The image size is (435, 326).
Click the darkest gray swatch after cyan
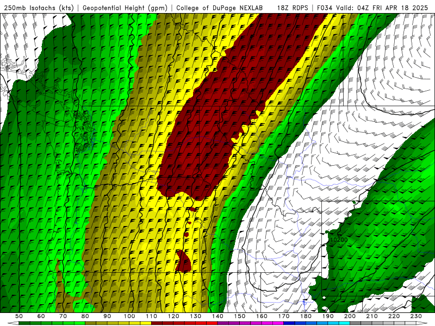pyautogui.click(x=356, y=323)
